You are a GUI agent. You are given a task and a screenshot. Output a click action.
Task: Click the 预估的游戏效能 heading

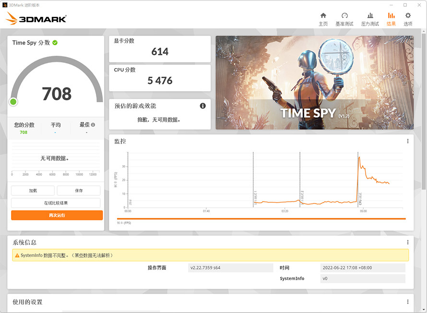coord(135,106)
